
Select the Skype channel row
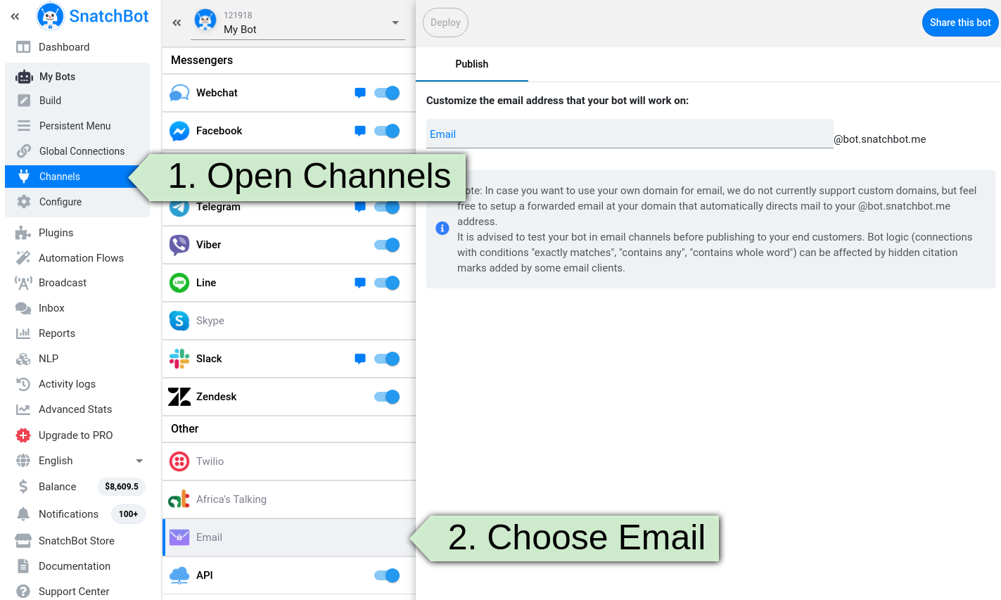click(288, 321)
